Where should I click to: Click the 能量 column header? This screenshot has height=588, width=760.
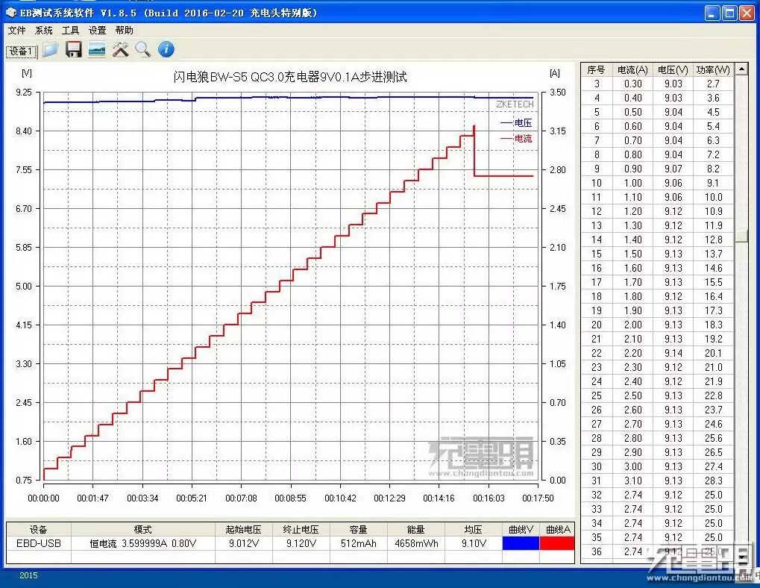point(416,529)
